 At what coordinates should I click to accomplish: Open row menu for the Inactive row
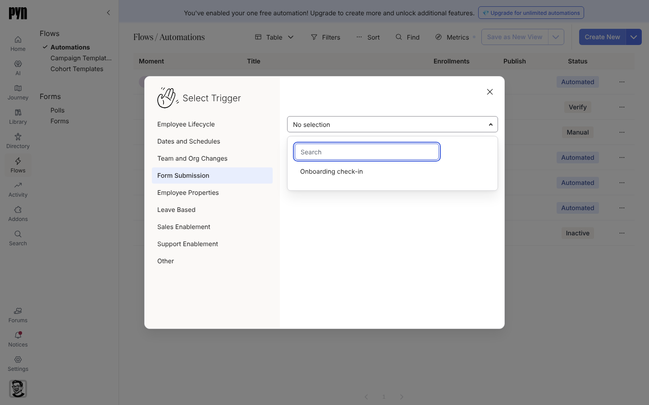(x=622, y=233)
